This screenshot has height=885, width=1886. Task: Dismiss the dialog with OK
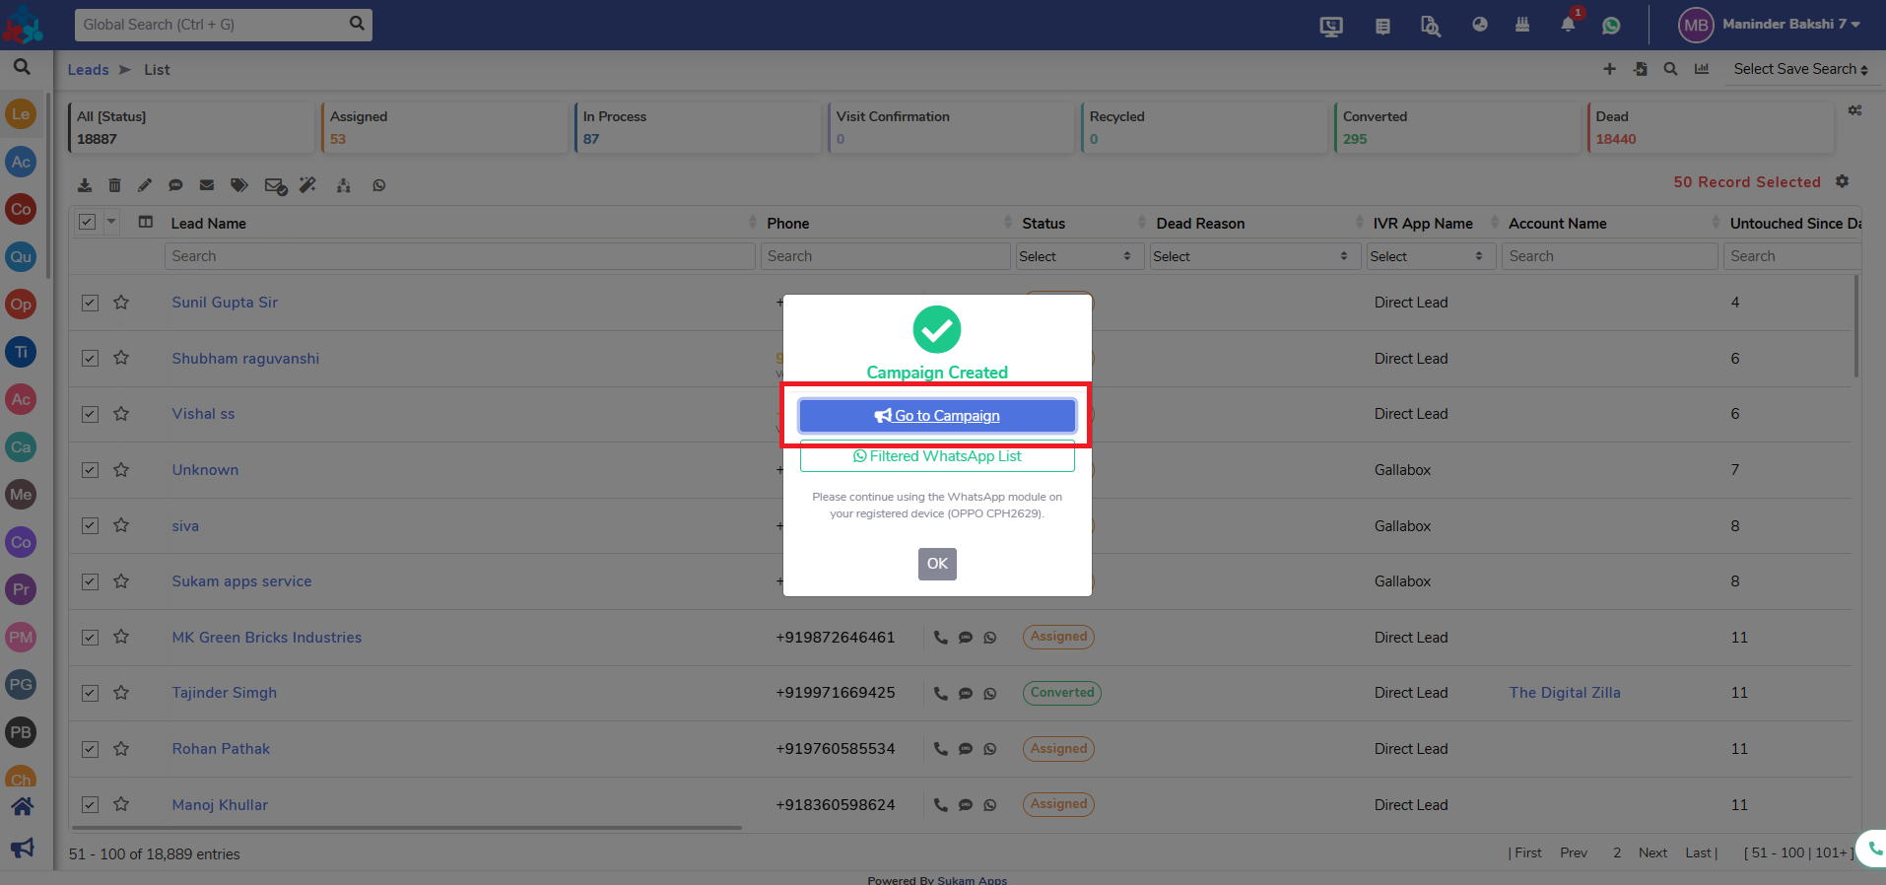[x=937, y=564]
